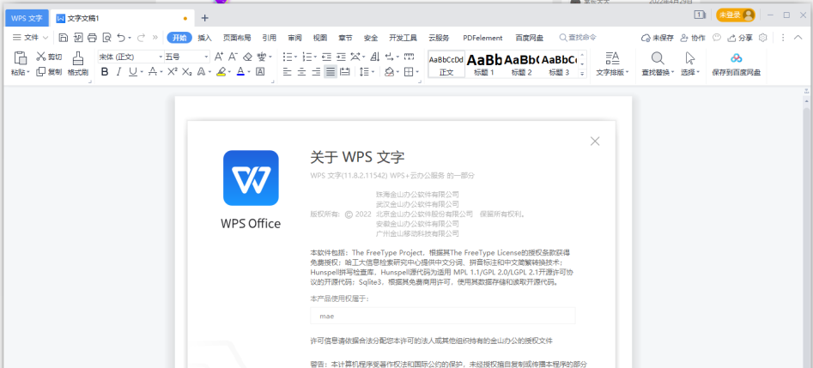Click the Copy (复制) icon
This screenshot has height=368, width=813.
[41, 72]
